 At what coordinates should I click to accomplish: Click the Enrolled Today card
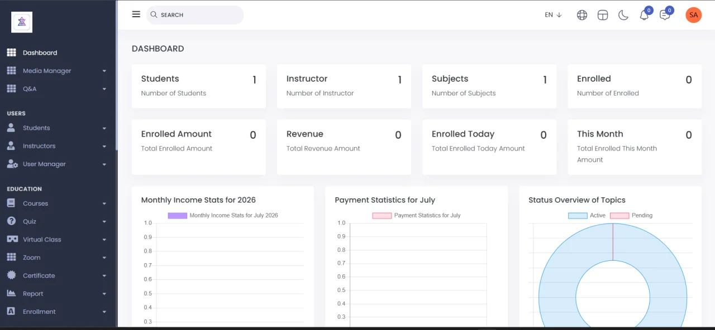[489, 147]
